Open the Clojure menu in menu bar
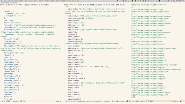The height and width of the screenshot is (104, 185). 36,1
